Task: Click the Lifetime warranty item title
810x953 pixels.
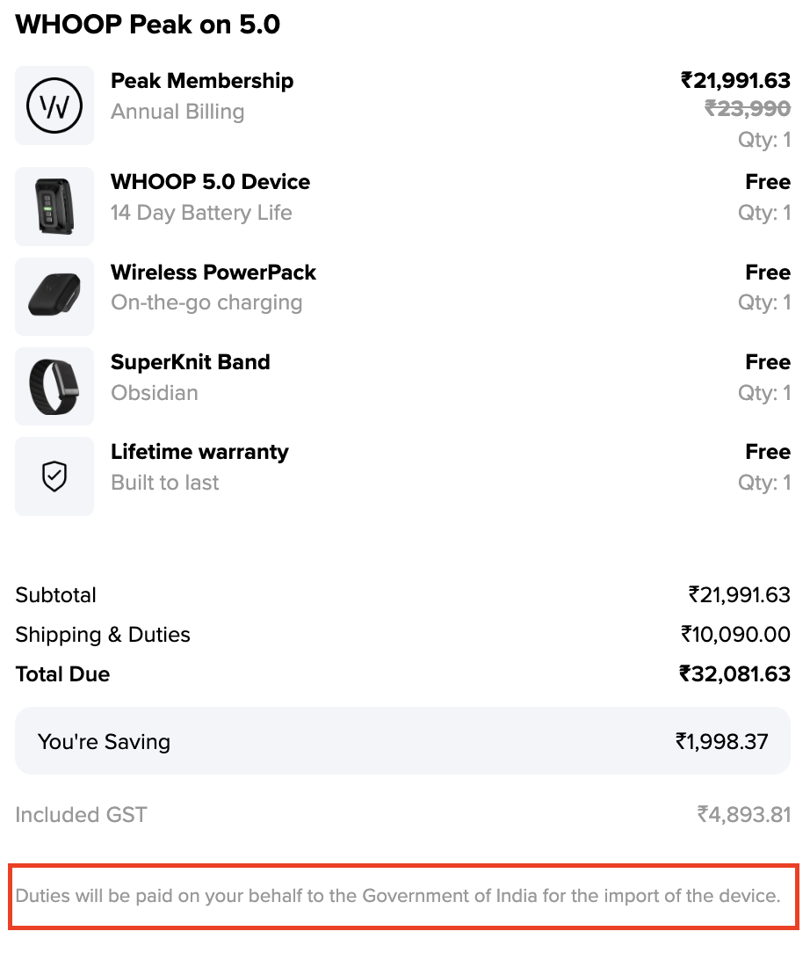Action: click(x=199, y=452)
